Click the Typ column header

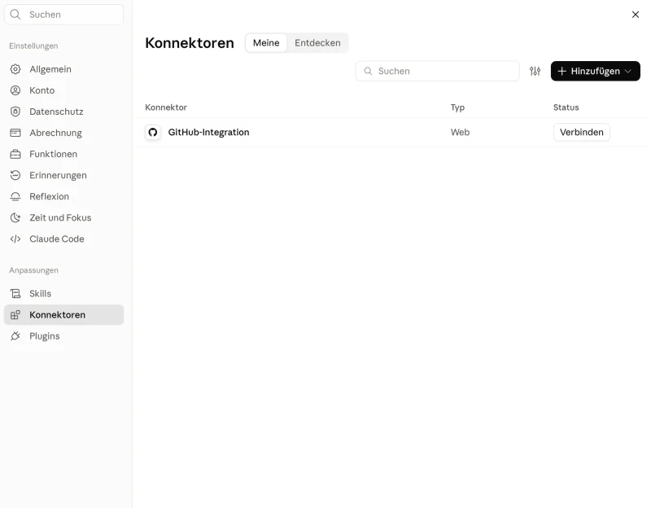[x=457, y=107]
